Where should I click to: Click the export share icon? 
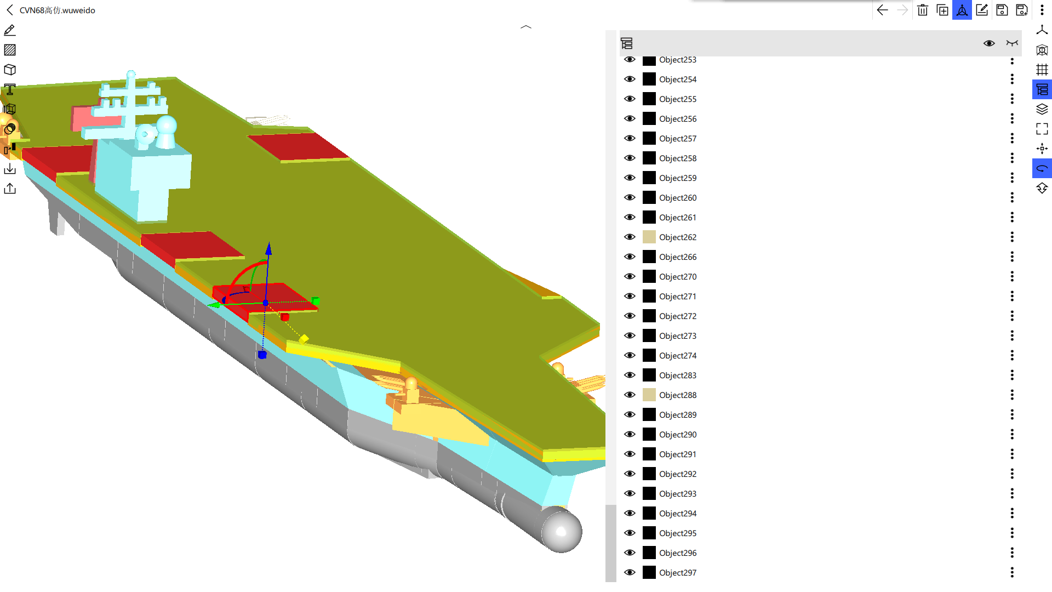click(x=10, y=189)
